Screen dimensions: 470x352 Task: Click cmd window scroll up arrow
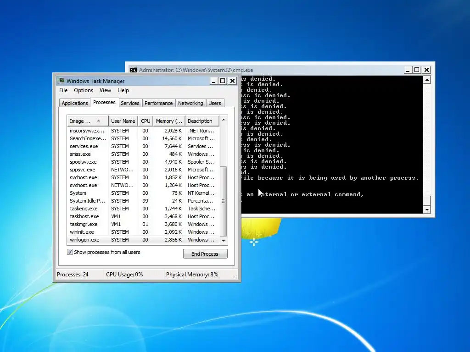tap(427, 80)
